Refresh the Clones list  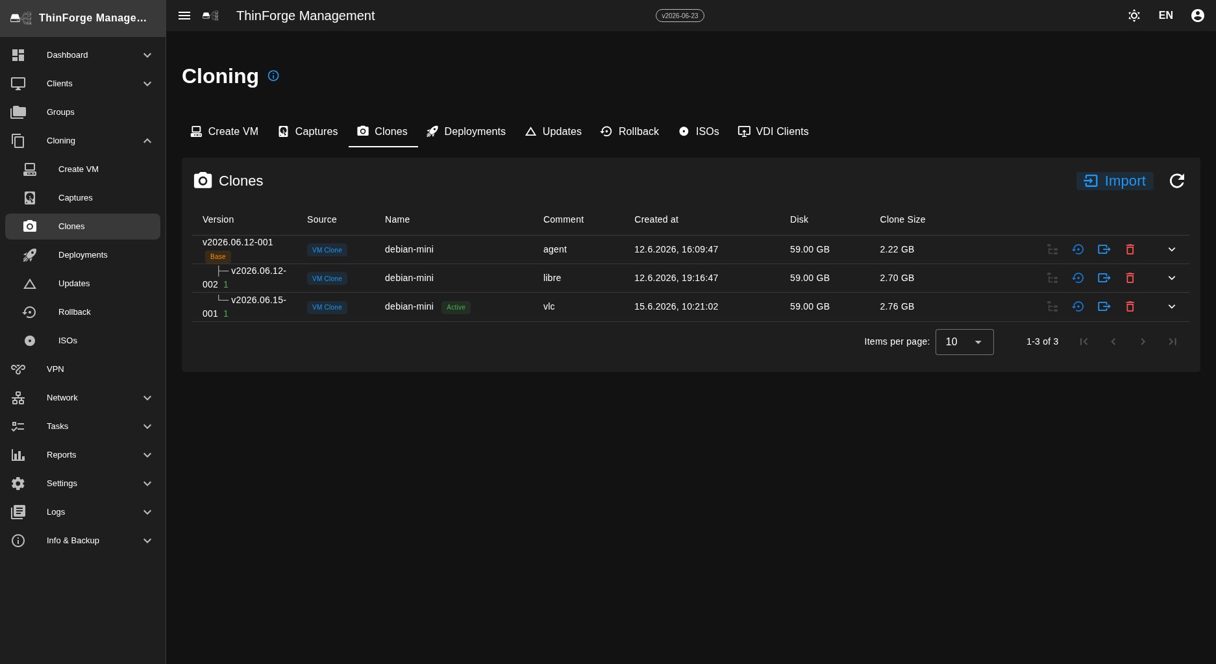(1176, 181)
